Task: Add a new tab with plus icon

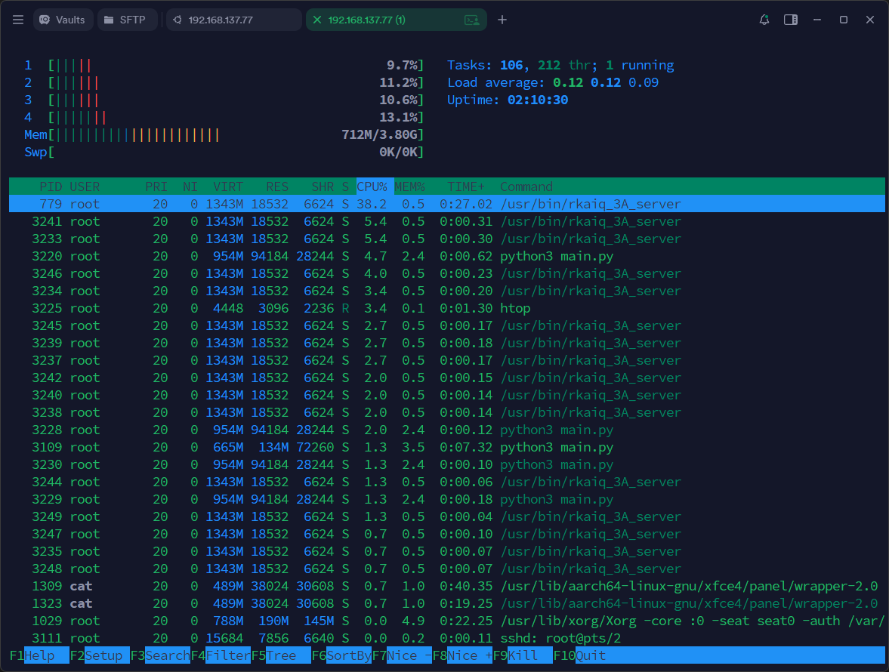Action: [x=502, y=20]
